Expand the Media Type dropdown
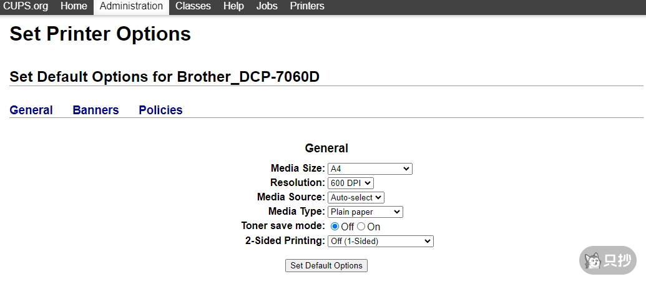This screenshot has width=646, height=284. pyautogui.click(x=365, y=212)
